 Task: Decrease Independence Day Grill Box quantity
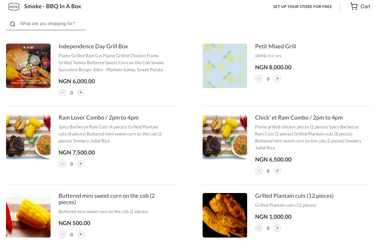point(62,93)
